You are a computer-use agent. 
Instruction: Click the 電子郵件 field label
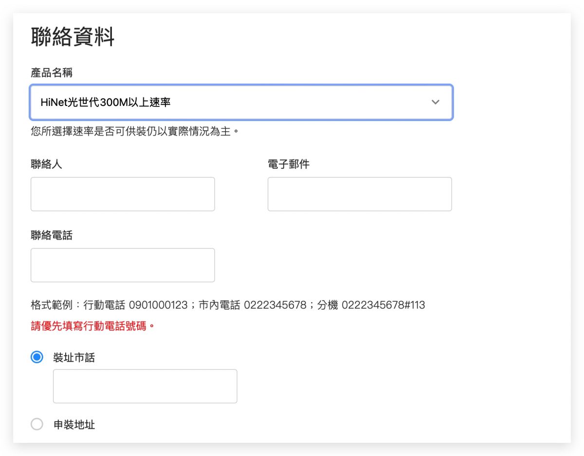289,164
